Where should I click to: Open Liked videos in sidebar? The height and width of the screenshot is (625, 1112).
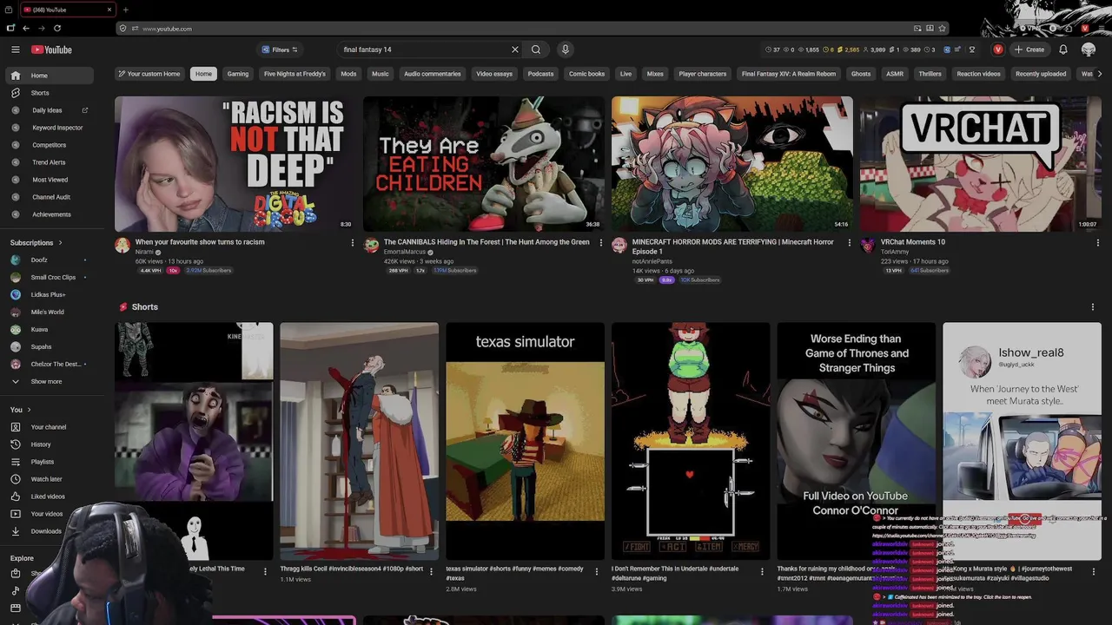click(47, 497)
